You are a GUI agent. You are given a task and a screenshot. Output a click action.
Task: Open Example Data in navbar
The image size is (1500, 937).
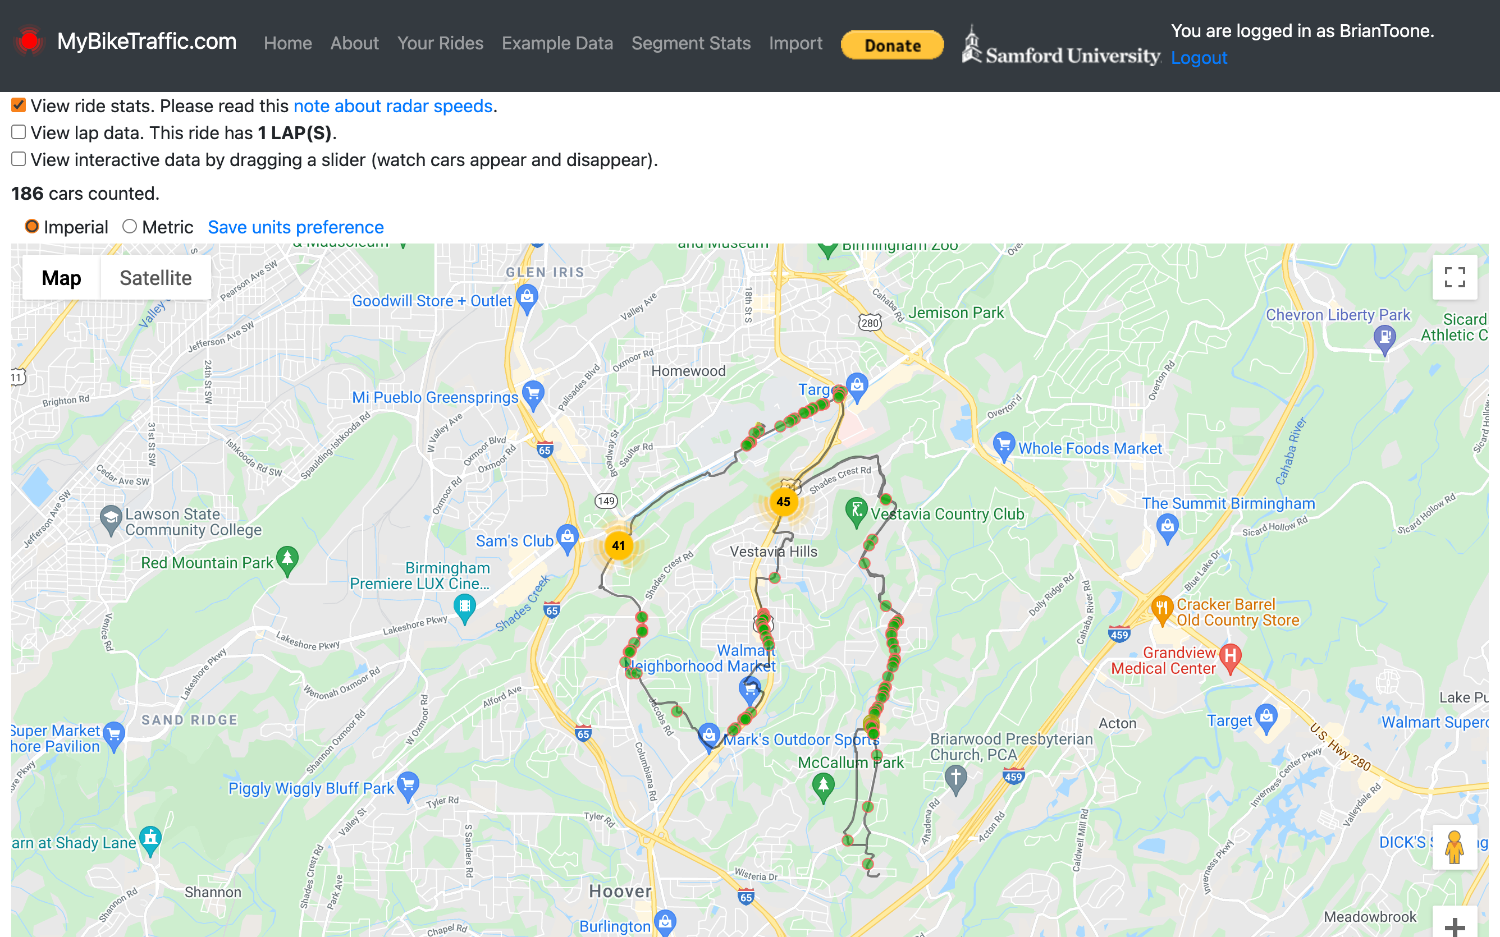557,43
